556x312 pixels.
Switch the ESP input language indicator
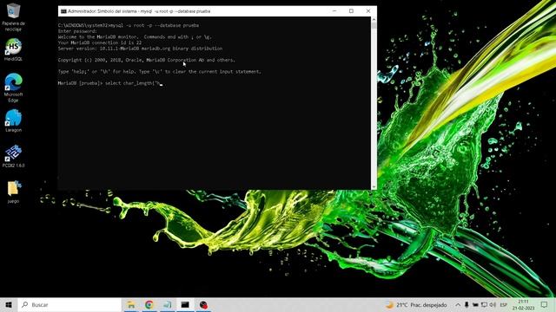(x=504, y=305)
